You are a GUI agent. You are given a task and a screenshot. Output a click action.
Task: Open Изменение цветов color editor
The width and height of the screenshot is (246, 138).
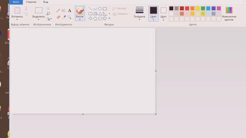click(229, 14)
